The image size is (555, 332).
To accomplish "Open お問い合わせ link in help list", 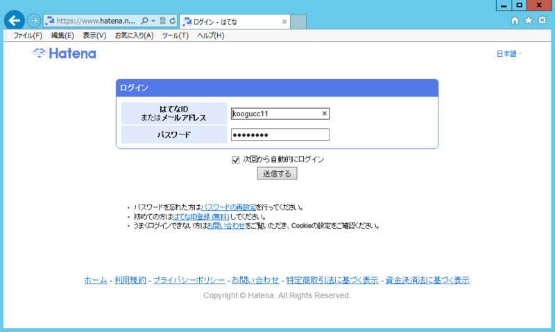I will point(226,225).
